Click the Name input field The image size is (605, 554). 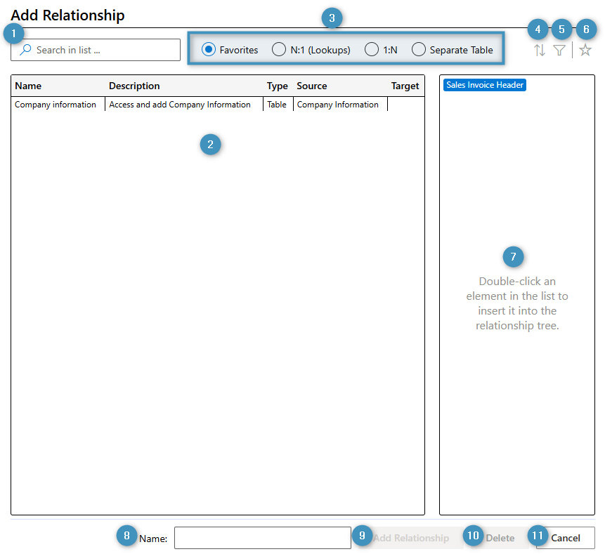pyautogui.click(x=262, y=537)
